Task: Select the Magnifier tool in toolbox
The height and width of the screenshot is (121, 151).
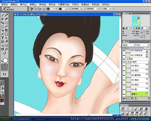Action: pos(6,49)
